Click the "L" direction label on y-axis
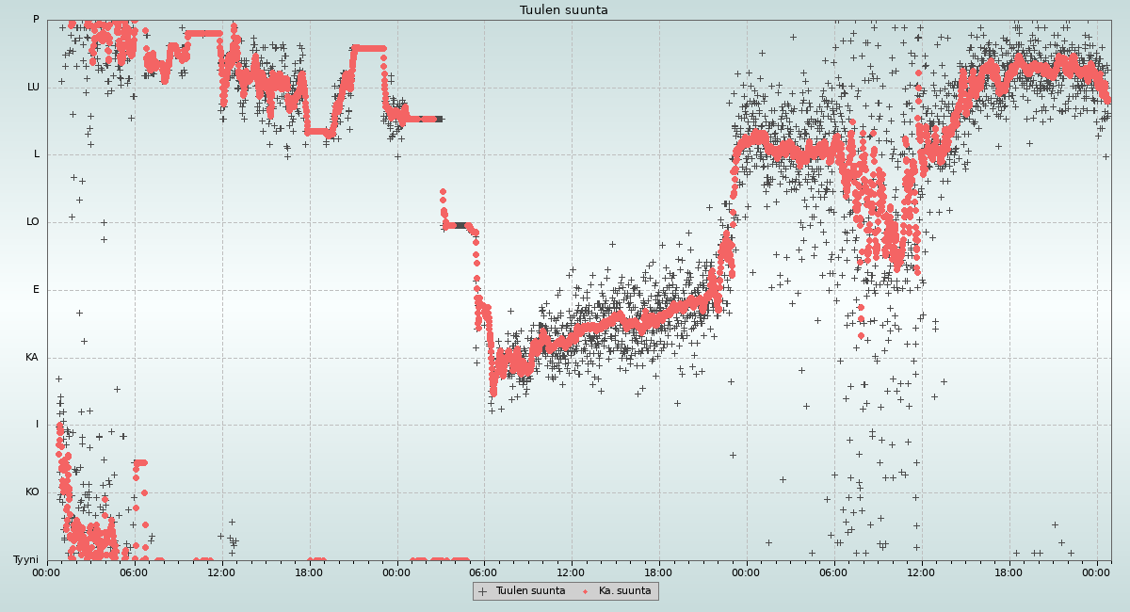The height and width of the screenshot is (612, 1130). (x=37, y=154)
